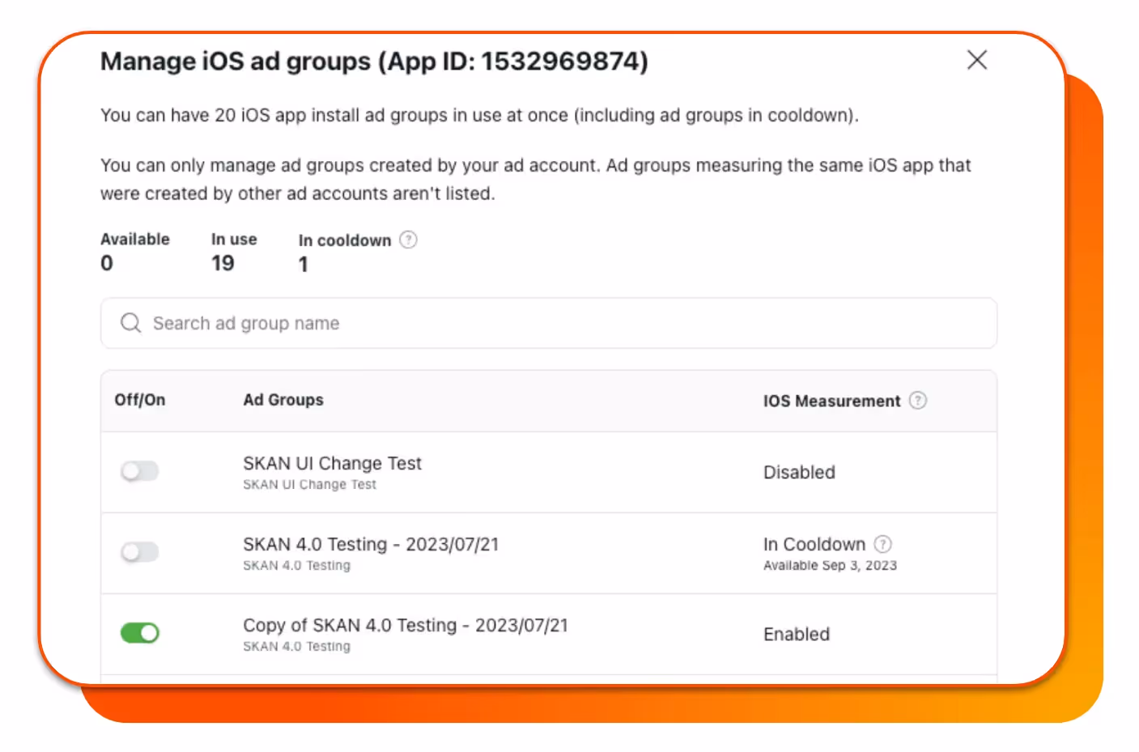Open the SKAN UI Change Test ad group name

332,463
